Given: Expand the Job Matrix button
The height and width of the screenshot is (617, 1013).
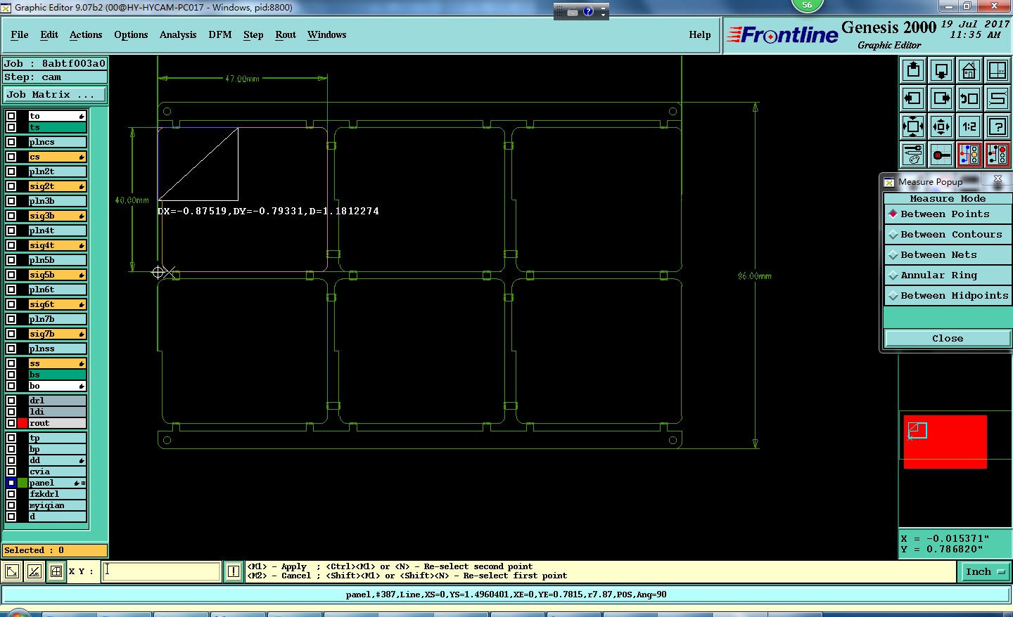Looking at the screenshot, I should click(55, 95).
